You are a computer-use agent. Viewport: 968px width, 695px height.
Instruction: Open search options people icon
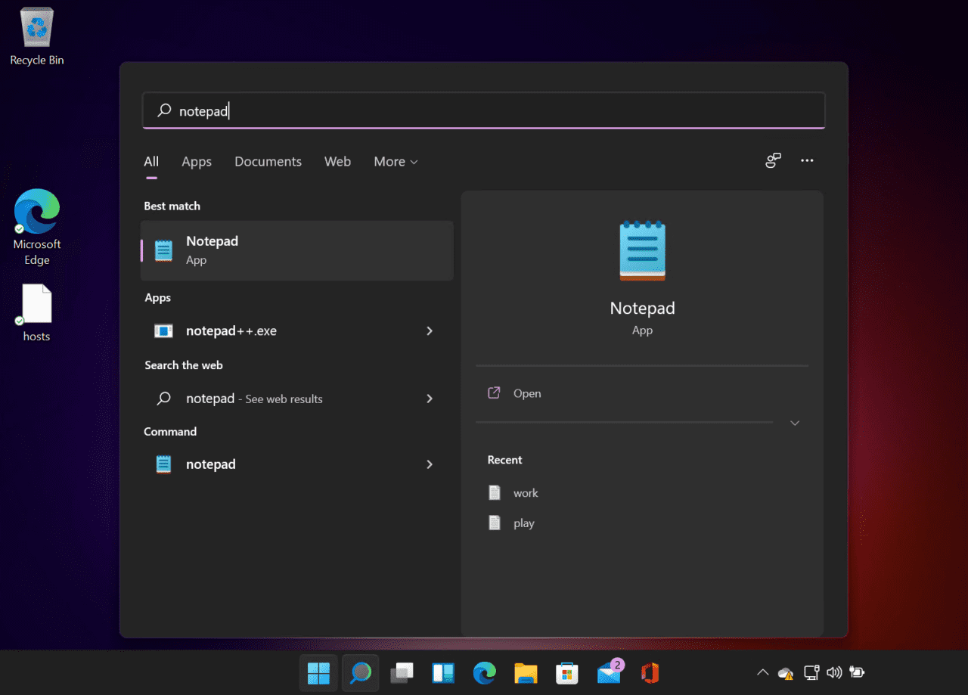click(x=773, y=160)
